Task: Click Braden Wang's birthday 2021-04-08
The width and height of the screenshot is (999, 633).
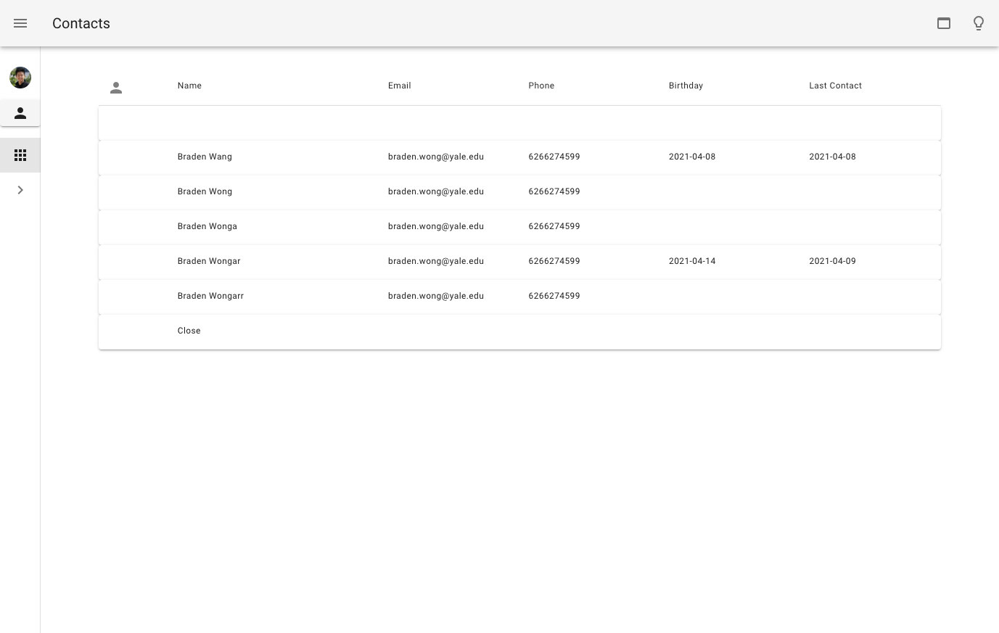Action: [x=692, y=157]
